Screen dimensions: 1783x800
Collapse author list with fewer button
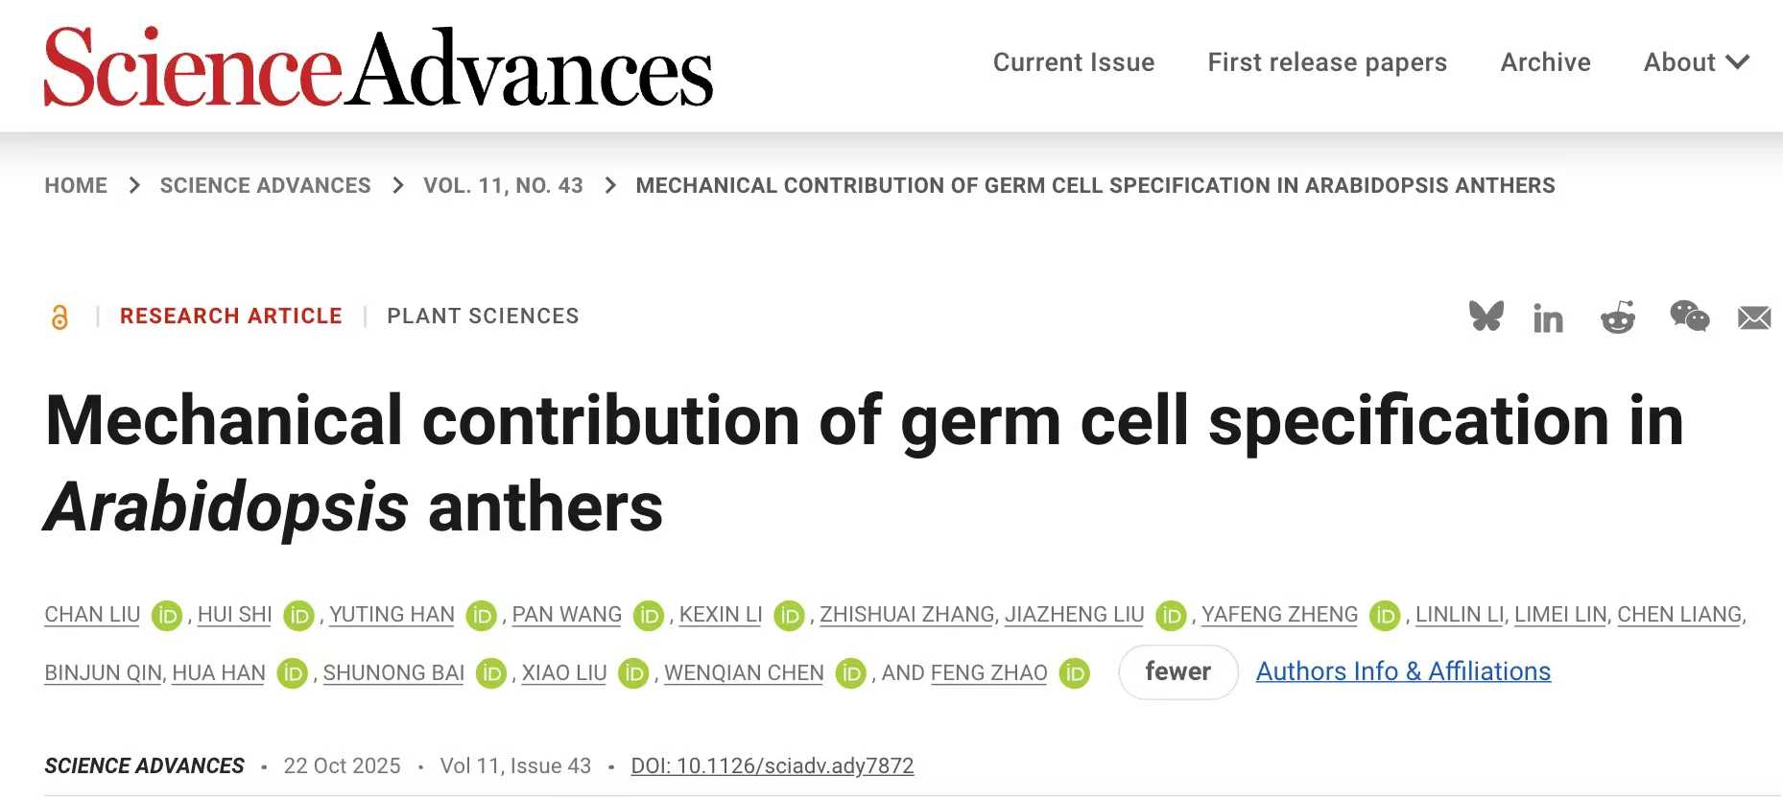1177,671
